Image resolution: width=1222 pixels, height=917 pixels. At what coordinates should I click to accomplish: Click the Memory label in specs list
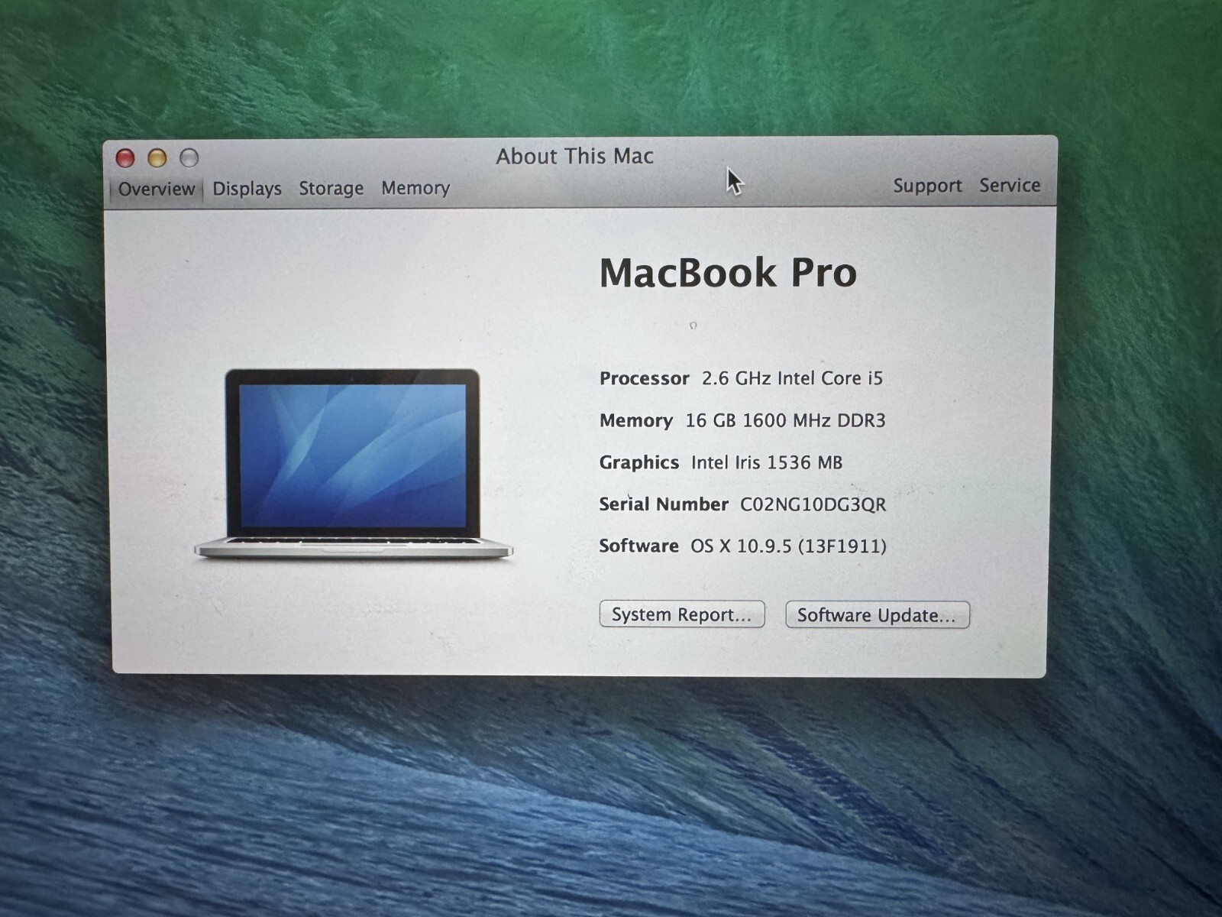point(636,420)
